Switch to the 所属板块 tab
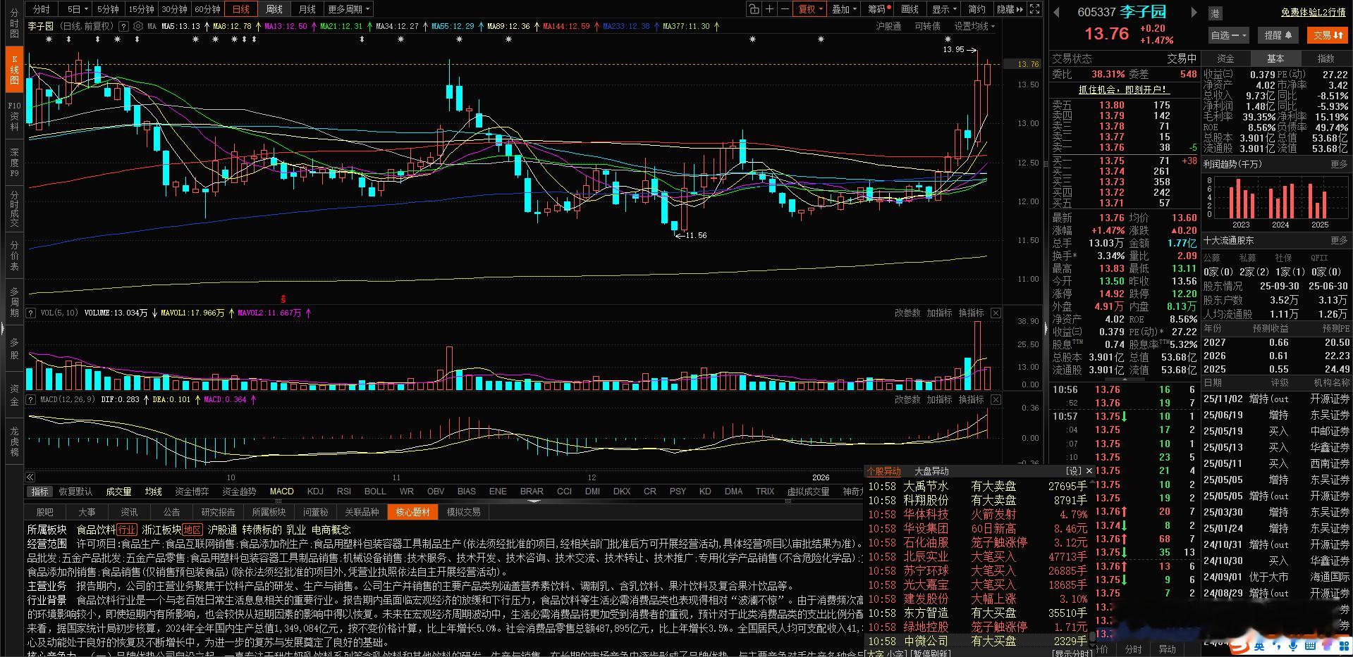Image resolution: width=1353 pixels, height=657 pixels. coord(269,512)
